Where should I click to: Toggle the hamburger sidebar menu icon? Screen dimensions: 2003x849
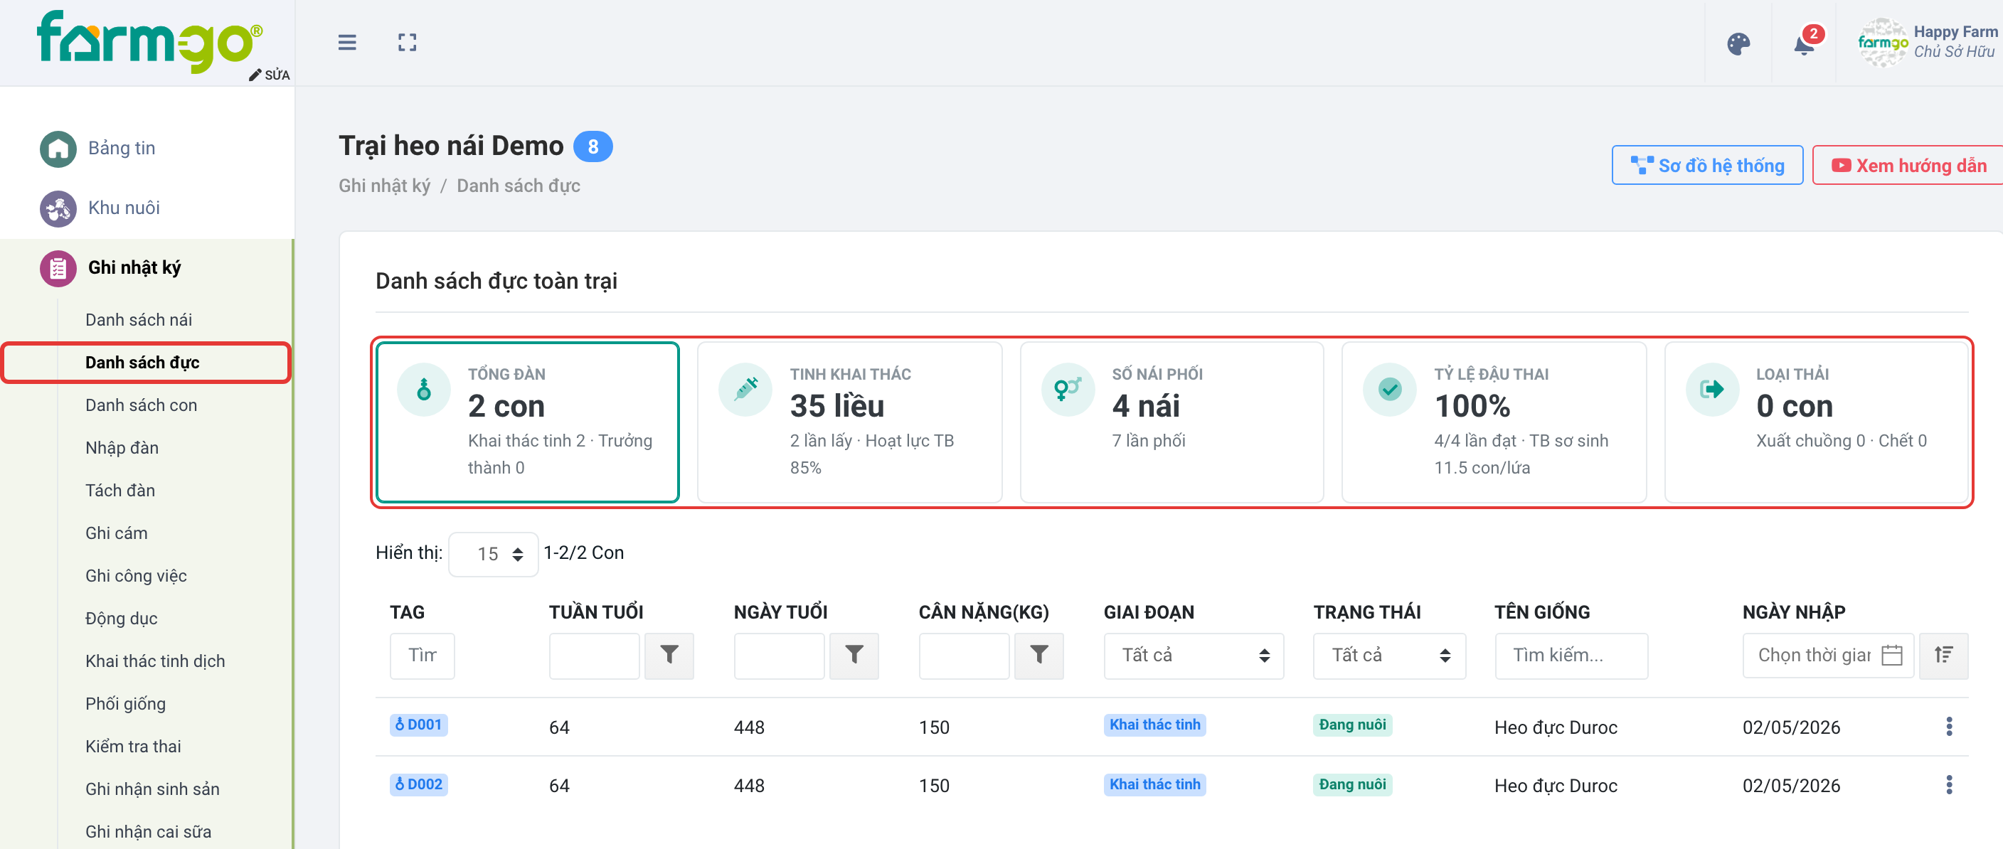[x=347, y=42]
